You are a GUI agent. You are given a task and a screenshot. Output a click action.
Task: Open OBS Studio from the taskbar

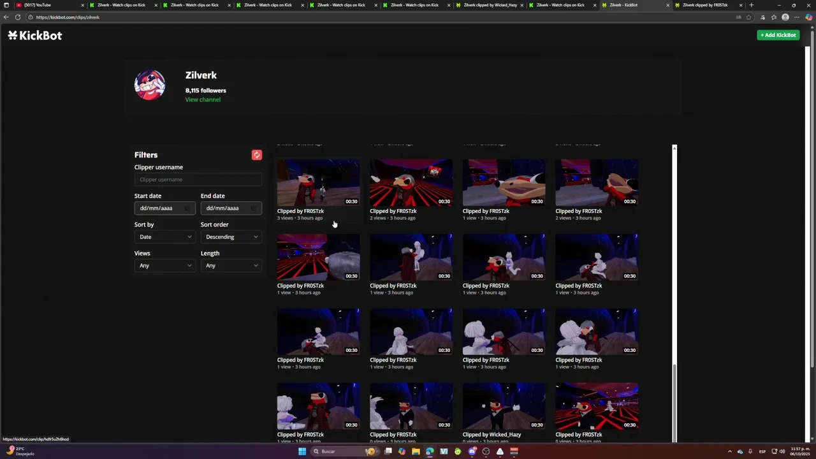486,451
